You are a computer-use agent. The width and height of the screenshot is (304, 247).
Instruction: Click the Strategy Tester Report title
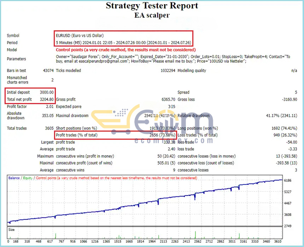[152, 6]
